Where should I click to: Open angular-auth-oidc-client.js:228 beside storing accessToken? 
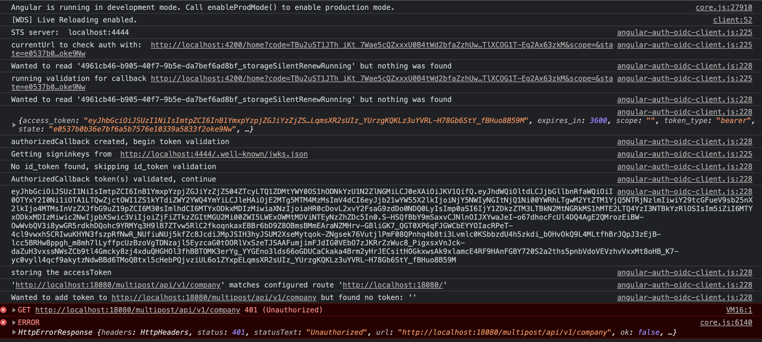pyautogui.click(x=684, y=272)
